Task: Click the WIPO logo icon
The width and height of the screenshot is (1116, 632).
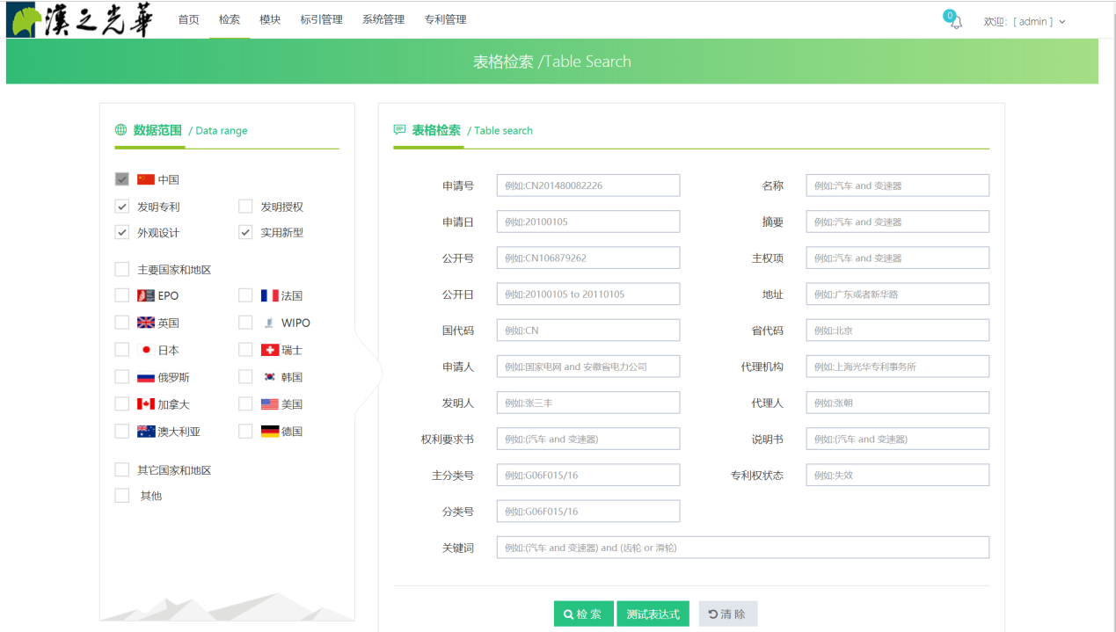Action: pyautogui.click(x=269, y=323)
